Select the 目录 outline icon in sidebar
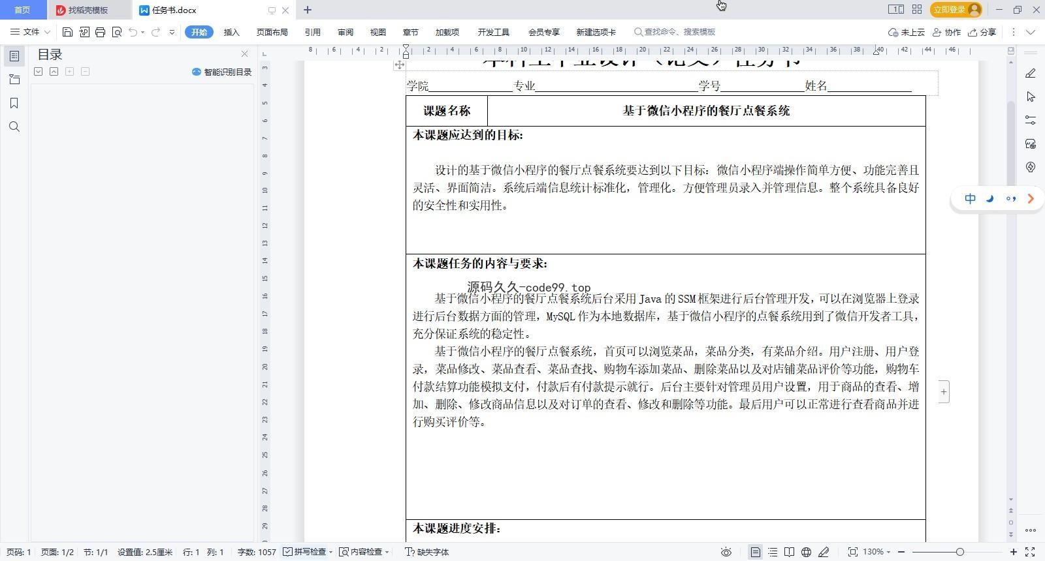 pos(14,56)
